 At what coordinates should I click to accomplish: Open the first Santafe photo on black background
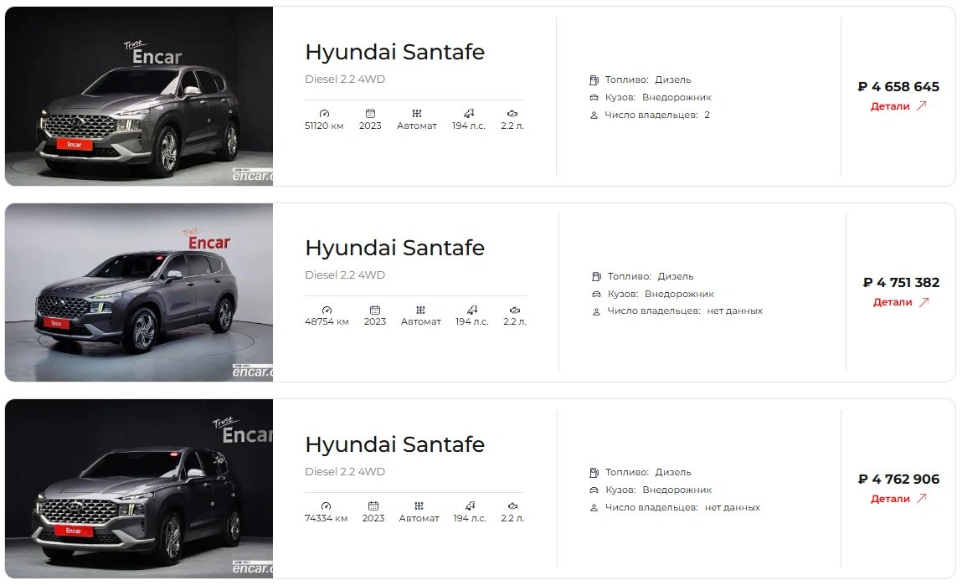[139, 96]
